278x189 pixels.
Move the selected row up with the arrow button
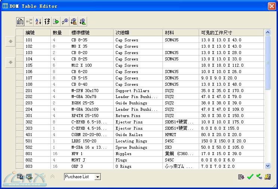point(10,41)
